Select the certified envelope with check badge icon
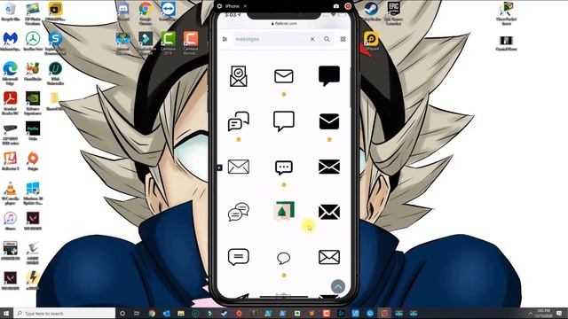This screenshot has height=319, width=568. [239, 76]
